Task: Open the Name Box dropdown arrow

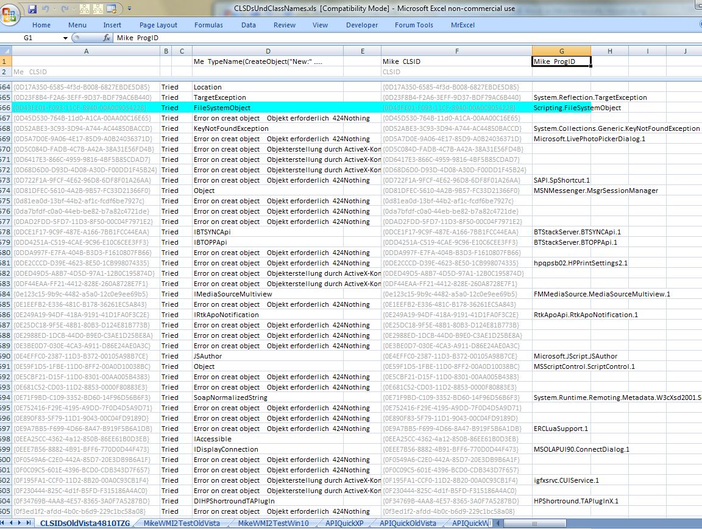Action: pyautogui.click(x=65, y=38)
